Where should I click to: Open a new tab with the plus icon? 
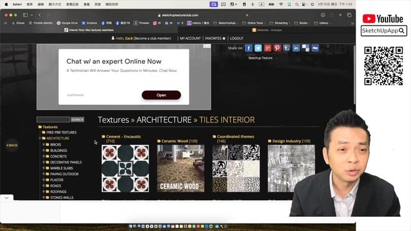tap(340, 15)
